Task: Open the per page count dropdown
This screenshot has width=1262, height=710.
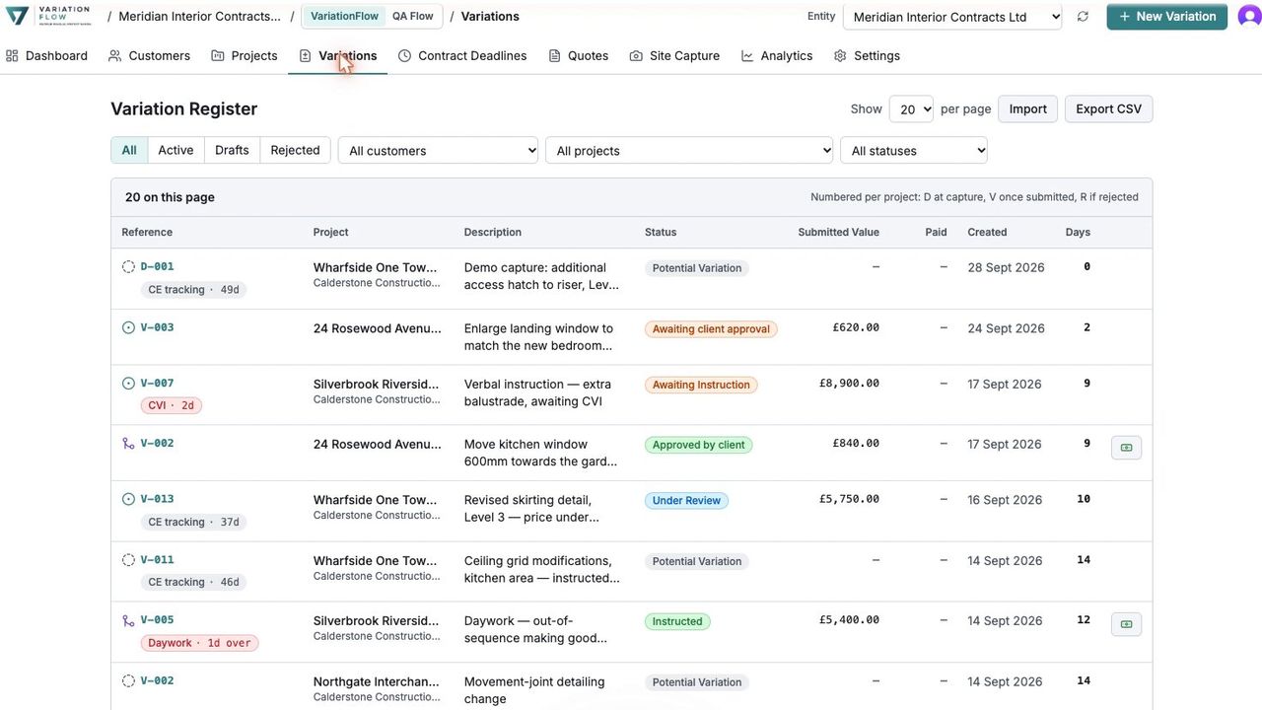Action: [x=911, y=109]
